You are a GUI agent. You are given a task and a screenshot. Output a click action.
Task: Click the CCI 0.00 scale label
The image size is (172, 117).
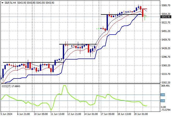(163, 107)
